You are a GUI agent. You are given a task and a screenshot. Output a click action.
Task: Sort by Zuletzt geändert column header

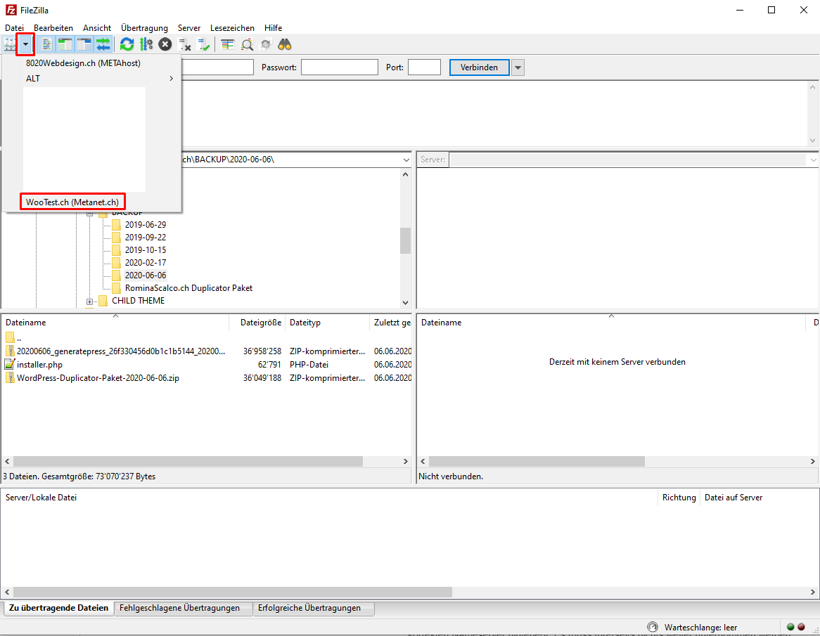pos(391,323)
